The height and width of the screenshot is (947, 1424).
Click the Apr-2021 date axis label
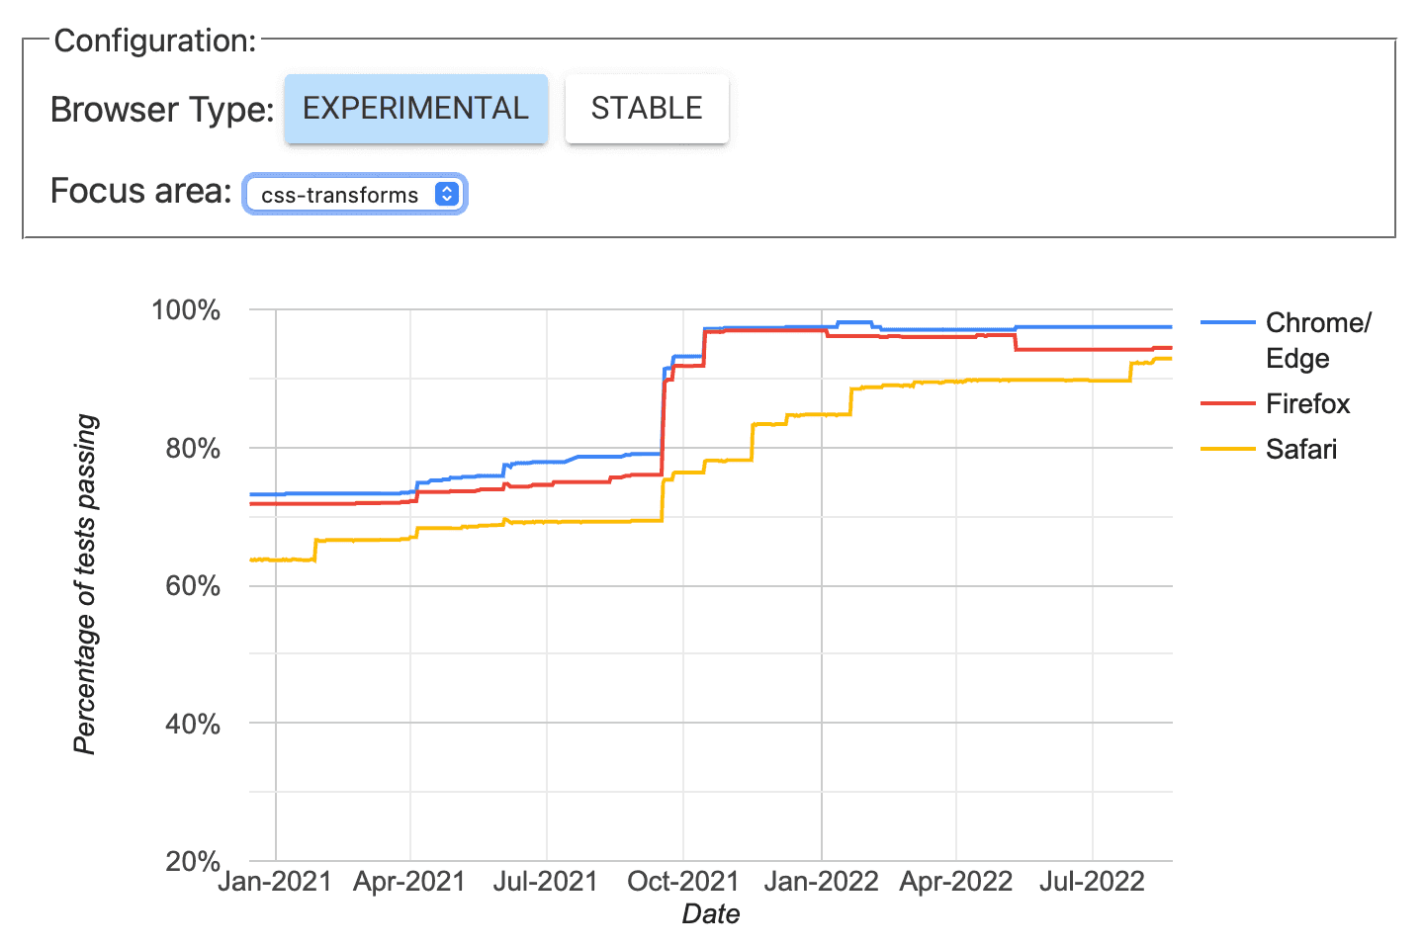409,881
